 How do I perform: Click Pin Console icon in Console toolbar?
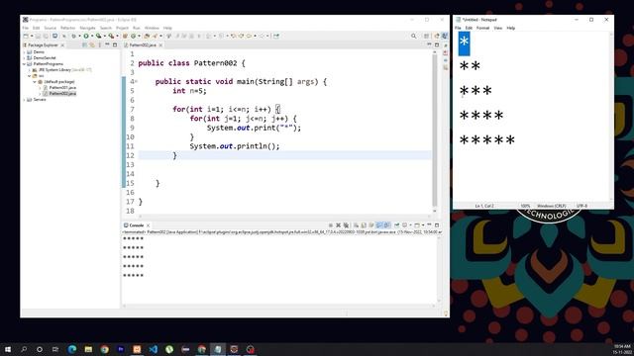tap(396, 225)
